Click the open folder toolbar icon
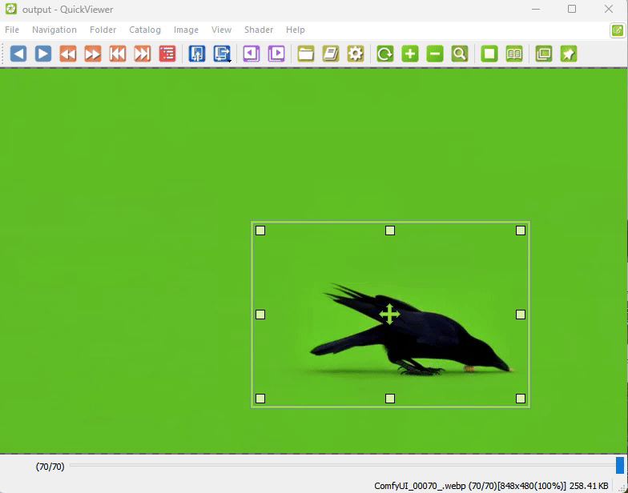The height and width of the screenshot is (493, 628). [306, 54]
